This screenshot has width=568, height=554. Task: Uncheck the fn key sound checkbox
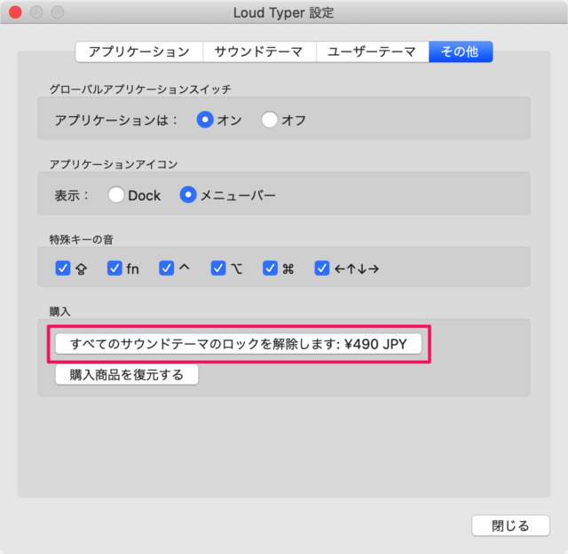pyautogui.click(x=114, y=269)
